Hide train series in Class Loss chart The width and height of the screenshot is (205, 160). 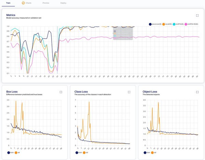(78, 153)
